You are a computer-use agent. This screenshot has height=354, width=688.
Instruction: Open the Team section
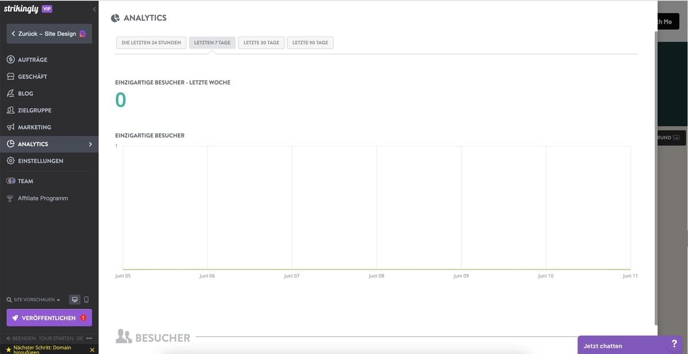click(x=49, y=181)
